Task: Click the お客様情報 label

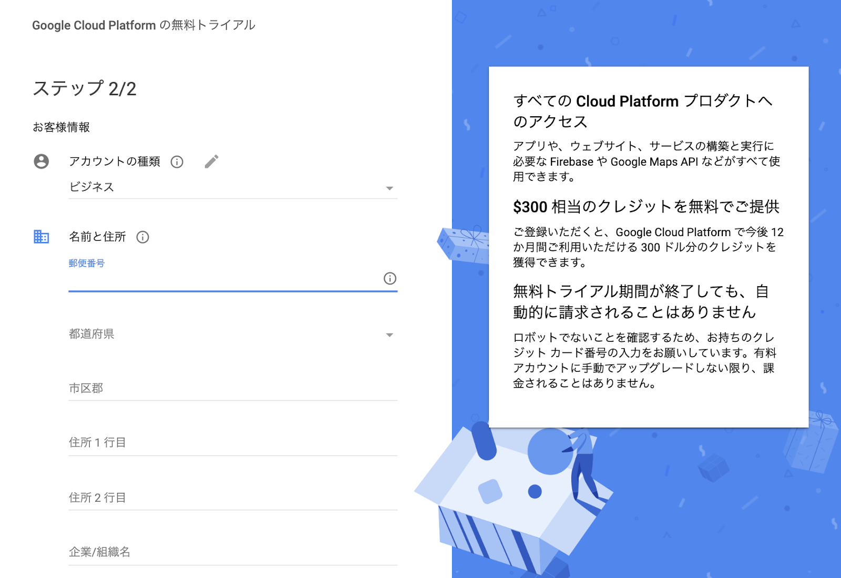Action: pyautogui.click(x=61, y=127)
